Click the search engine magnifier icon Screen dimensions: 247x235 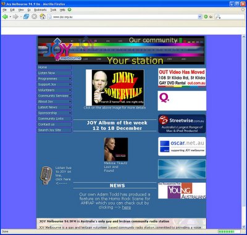click(218, 17)
